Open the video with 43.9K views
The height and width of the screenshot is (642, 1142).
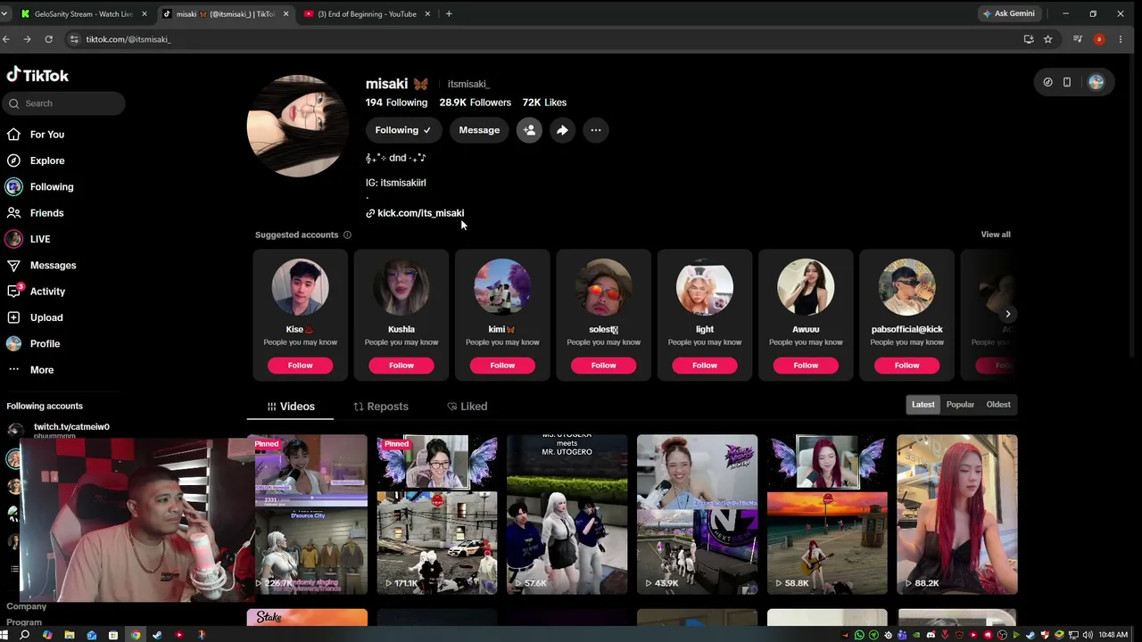(698, 514)
